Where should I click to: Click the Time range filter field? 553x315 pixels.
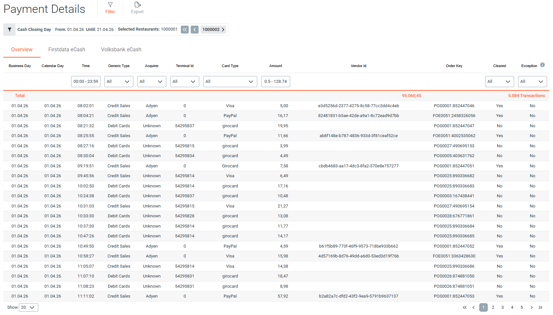point(86,82)
